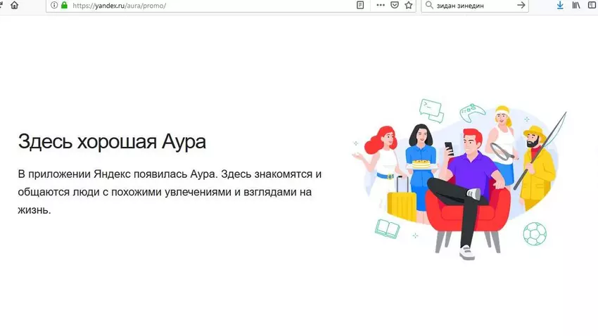Open the Downloads panel
Screen dimensions: 598x336
[x=560, y=5]
